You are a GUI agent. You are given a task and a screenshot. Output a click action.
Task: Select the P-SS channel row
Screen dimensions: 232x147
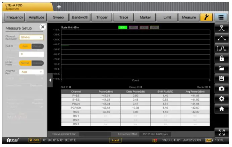click(135, 96)
